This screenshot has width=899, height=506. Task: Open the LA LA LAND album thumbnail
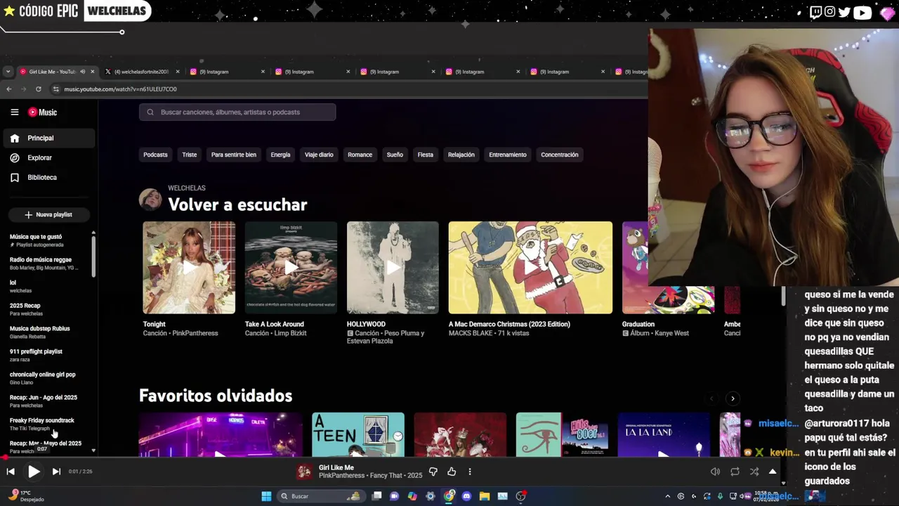pyautogui.click(x=664, y=434)
